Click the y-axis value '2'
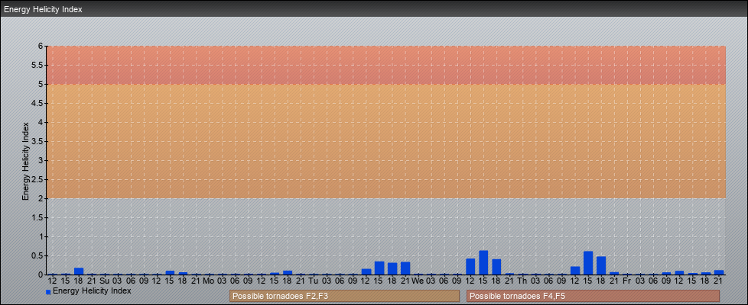 (x=41, y=198)
